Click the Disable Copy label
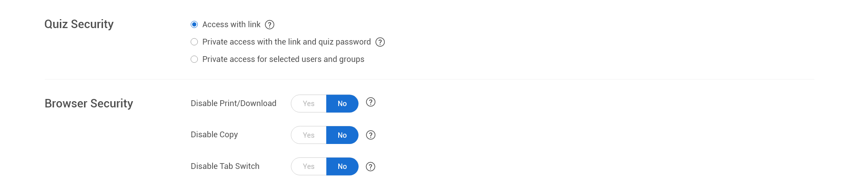 pos(214,135)
